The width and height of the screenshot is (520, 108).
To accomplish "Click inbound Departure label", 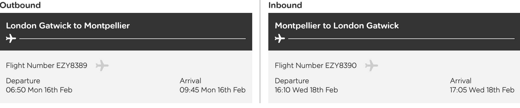I will [x=292, y=81].
